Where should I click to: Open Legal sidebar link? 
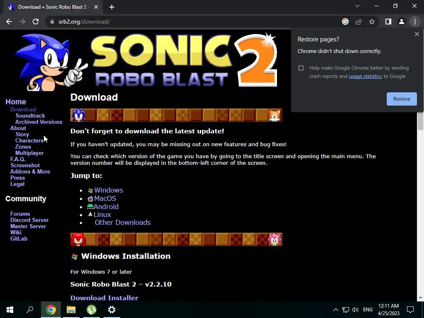(x=17, y=184)
